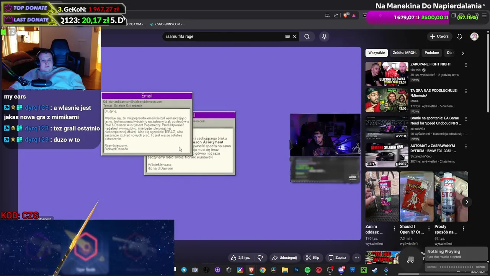
Task: Open more actions below the video
Action: point(356,258)
